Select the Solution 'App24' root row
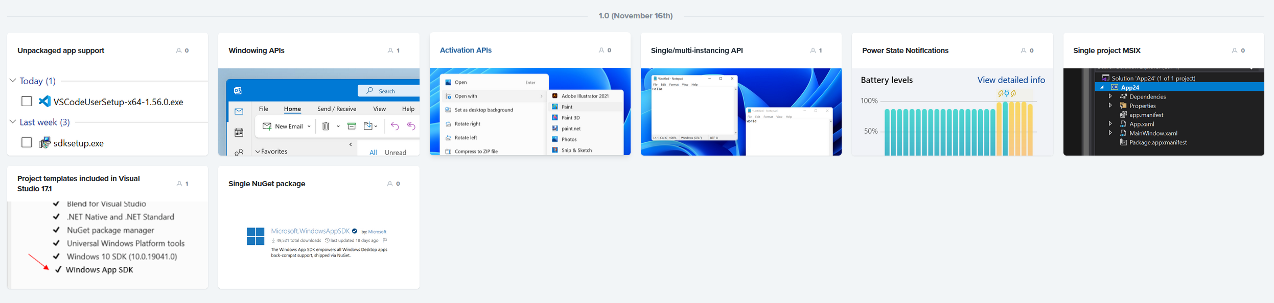The image size is (1274, 303). (1153, 78)
